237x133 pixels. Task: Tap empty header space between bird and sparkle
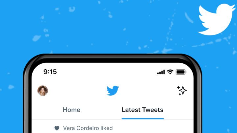tap(148, 91)
